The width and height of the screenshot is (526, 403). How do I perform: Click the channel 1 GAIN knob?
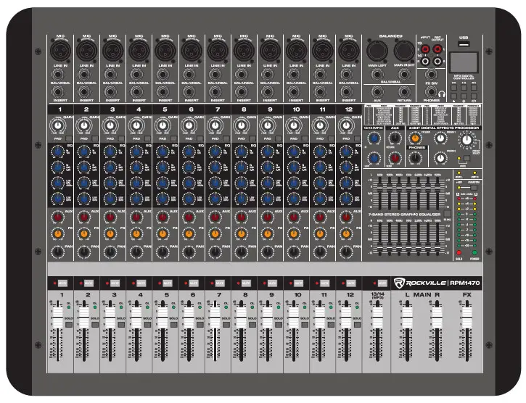58,125
